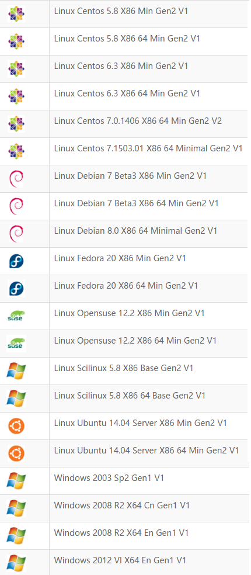Click the Debian swirl icon for Debian 8.0 Minimal
The width and height of the screenshot is (251, 575).
pyautogui.click(x=16, y=233)
